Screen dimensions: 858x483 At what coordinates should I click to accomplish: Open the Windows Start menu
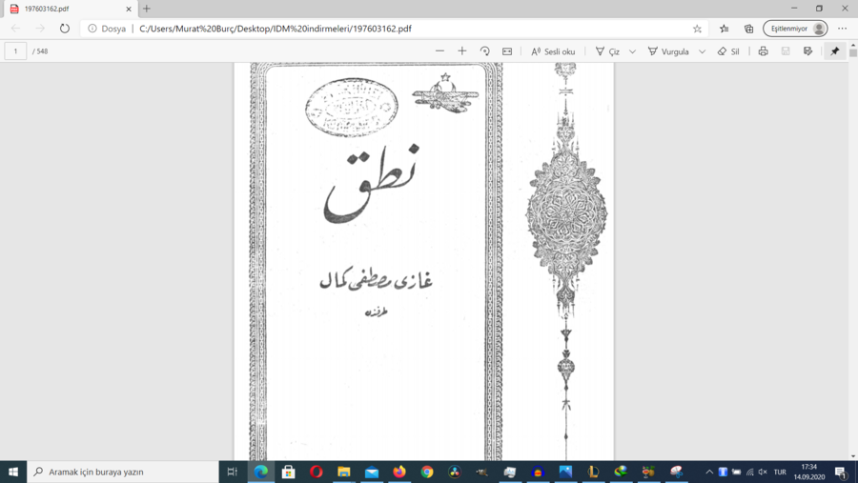coord(13,472)
